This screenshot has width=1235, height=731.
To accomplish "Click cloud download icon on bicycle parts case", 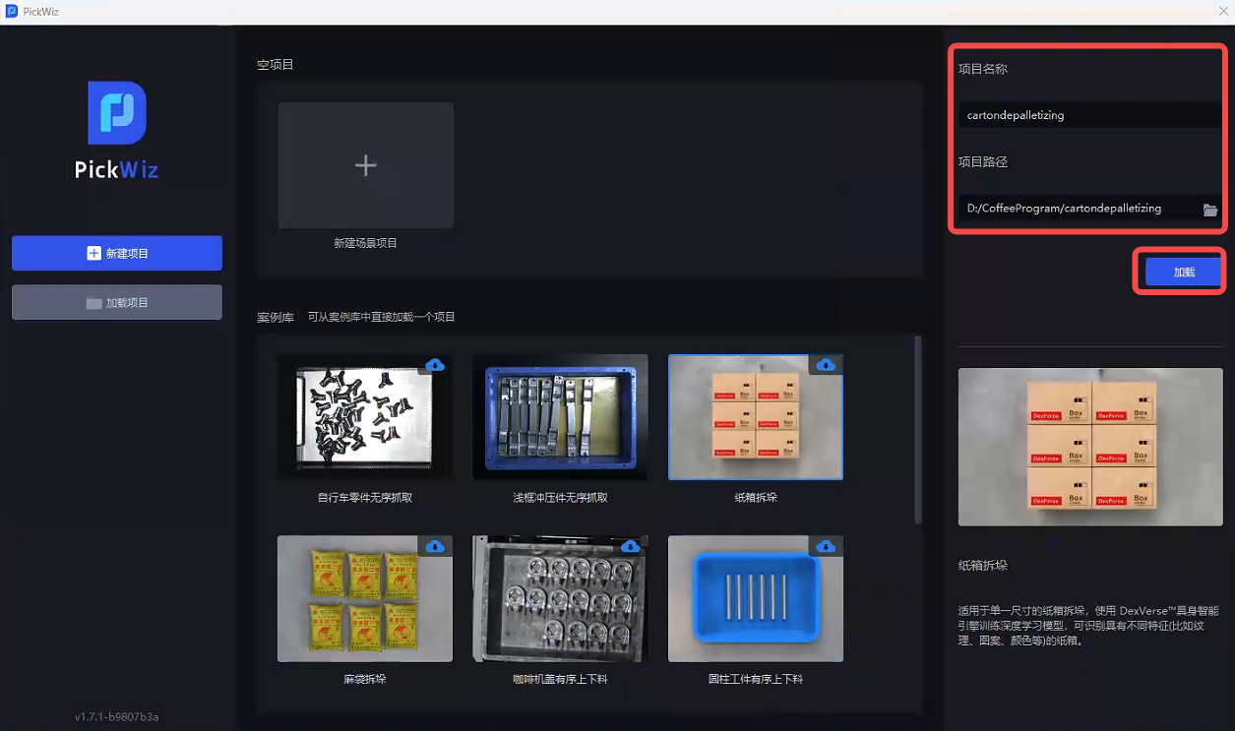I will 435,365.
